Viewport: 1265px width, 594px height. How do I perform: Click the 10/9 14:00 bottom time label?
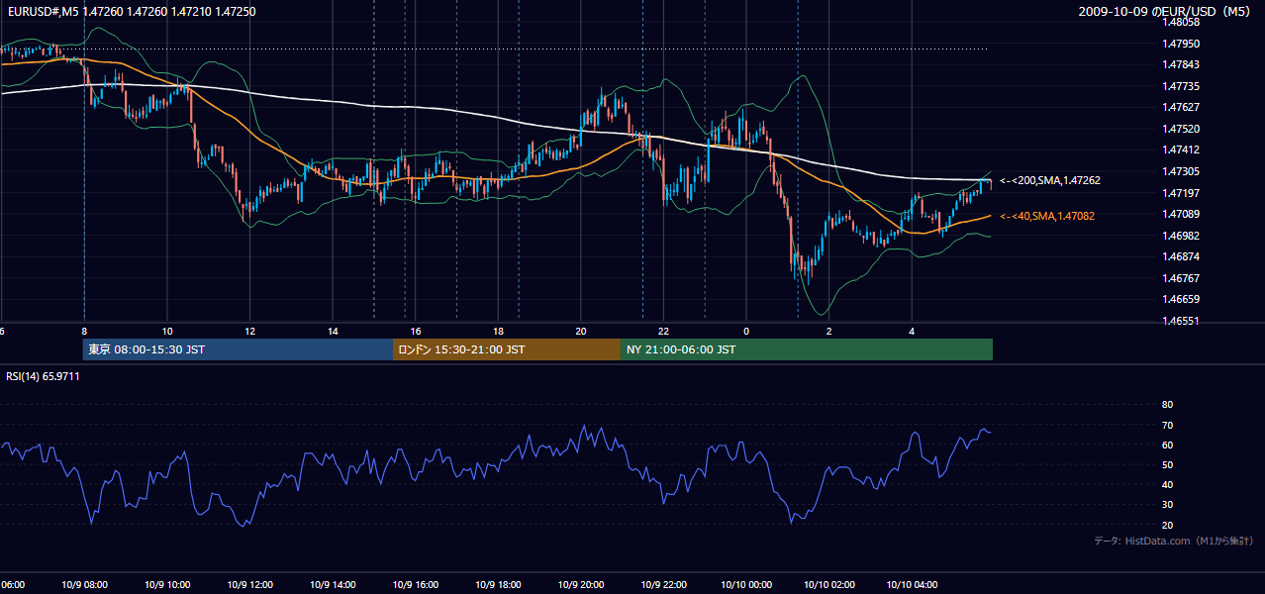tap(333, 585)
